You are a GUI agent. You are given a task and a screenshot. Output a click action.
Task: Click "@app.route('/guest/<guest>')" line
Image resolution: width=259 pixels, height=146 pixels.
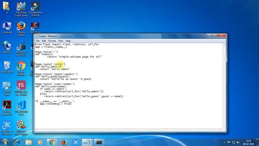[x=56, y=74]
